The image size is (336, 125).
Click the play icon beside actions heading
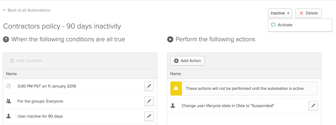[170, 40]
